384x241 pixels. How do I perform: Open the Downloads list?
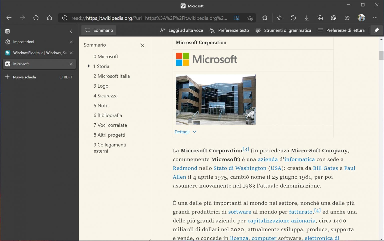point(306,18)
